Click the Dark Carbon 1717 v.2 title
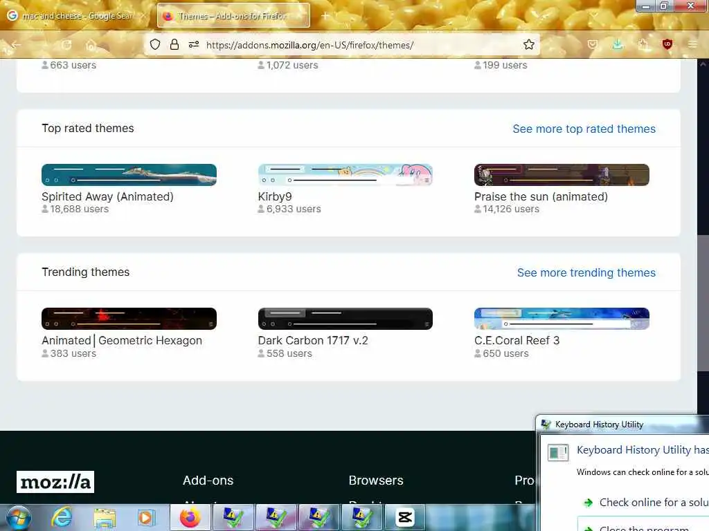Viewport: 709px width, 531px height. (x=313, y=340)
